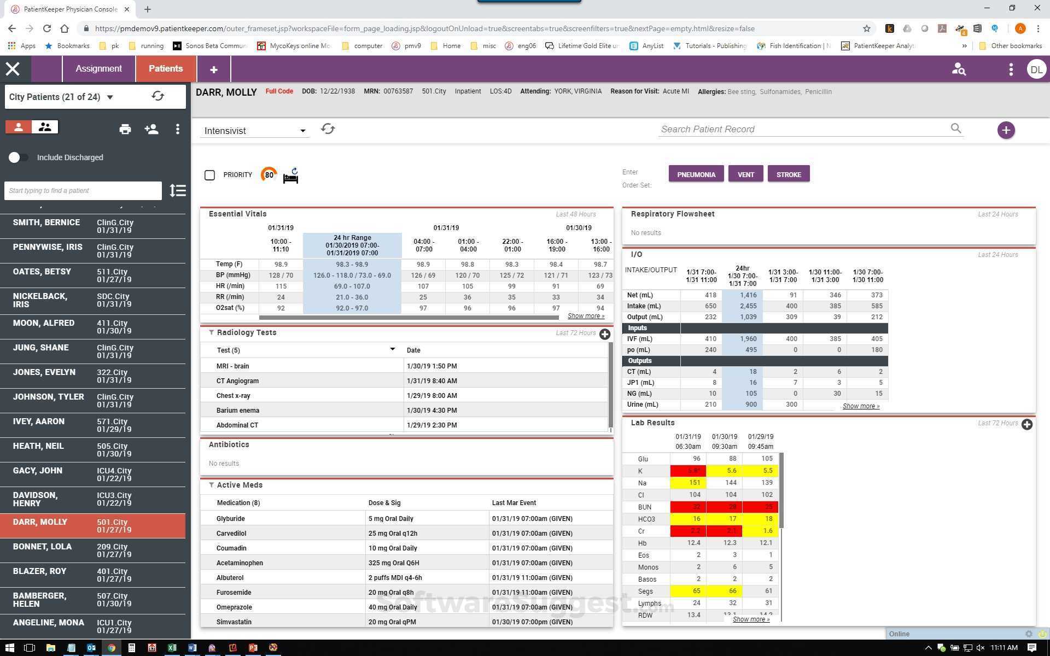1050x656 pixels.
Task: Switch to multi-patient view using the people toggle
Action: pos(45,126)
